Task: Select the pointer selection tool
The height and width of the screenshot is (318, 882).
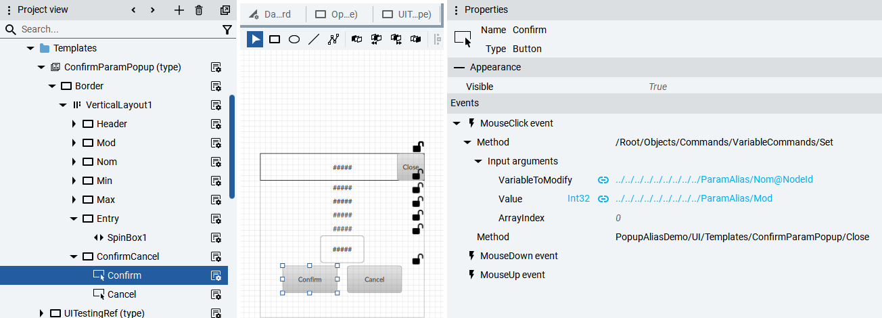Action: 255,39
